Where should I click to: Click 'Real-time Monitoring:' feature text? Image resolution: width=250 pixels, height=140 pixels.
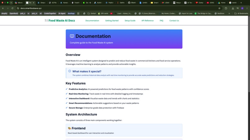pos(79,94)
